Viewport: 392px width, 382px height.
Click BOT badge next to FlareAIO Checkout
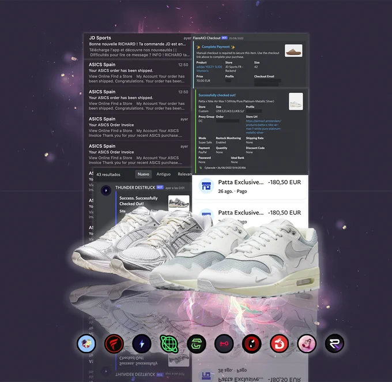(x=224, y=38)
